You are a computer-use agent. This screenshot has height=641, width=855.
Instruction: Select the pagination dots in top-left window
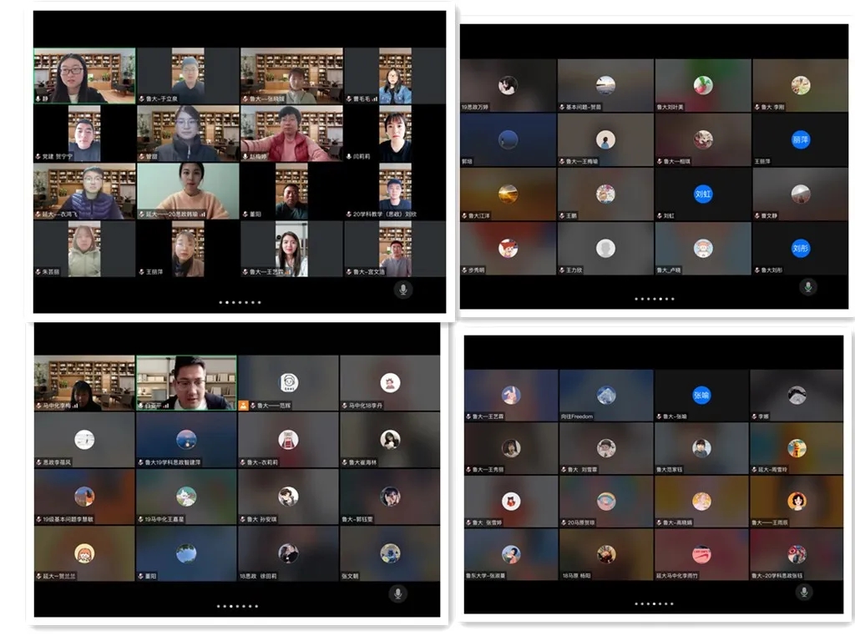[x=240, y=302]
